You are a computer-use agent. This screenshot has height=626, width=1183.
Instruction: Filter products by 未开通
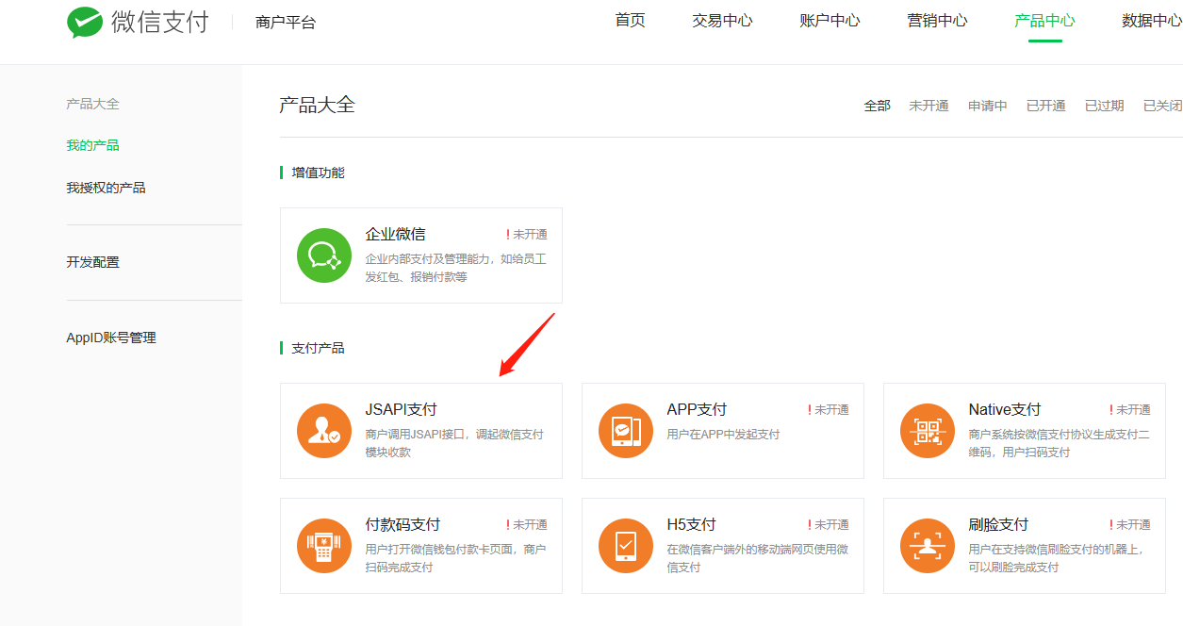928,106
